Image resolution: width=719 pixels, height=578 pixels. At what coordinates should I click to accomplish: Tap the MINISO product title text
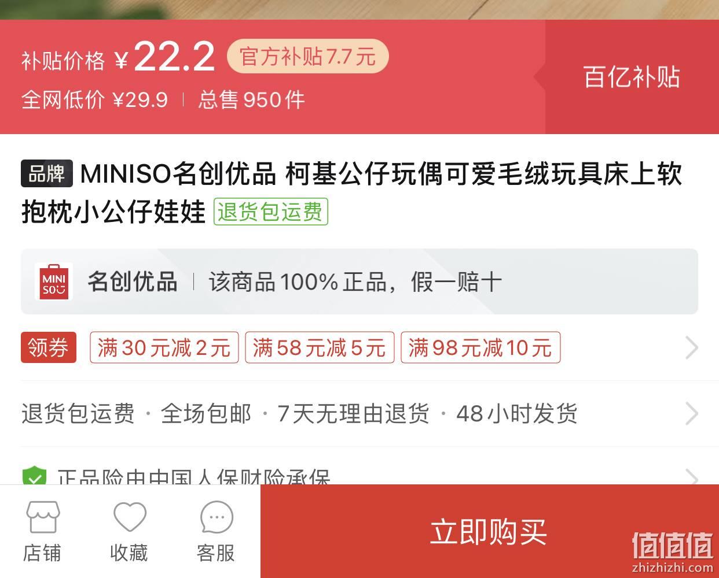(352, 192)
